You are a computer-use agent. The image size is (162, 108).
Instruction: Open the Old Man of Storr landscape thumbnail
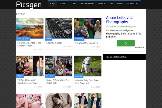click(30, 28)
